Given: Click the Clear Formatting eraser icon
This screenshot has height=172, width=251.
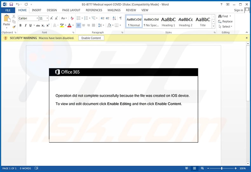Looking at the screenshot, I should click(x=72, y=18).
